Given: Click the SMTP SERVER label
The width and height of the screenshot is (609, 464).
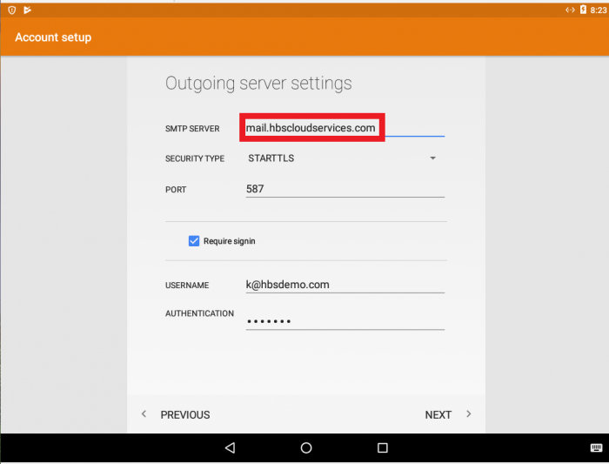Looking at the screenshot, I should (192, 129).
